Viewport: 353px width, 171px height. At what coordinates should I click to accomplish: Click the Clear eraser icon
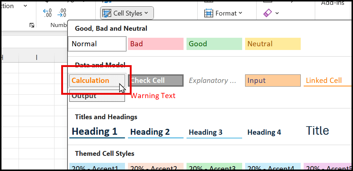267,13
